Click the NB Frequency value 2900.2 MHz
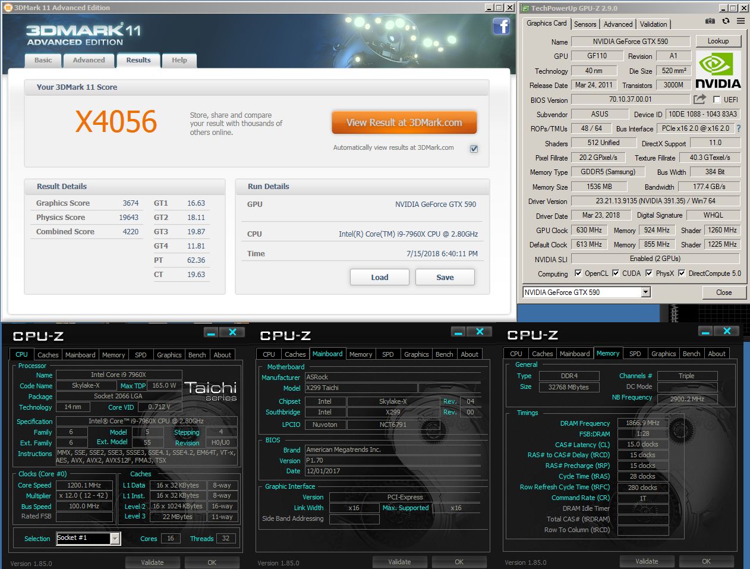The image size is (750, 569). pyautogui.click(x=687, y=398)
